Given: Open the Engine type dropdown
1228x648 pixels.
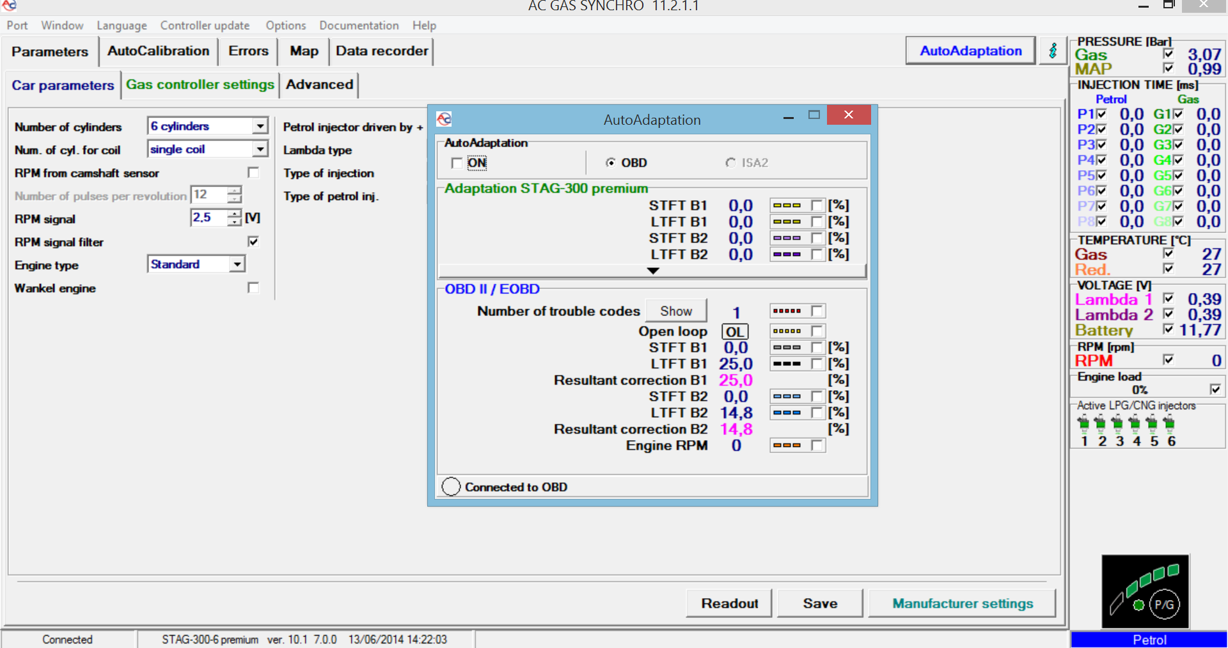Looking at the screenshot, I should (x=237, y=264).
